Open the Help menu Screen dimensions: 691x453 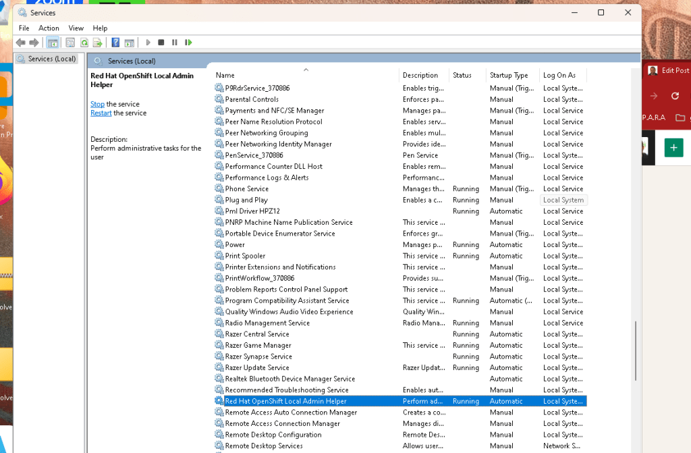[100, 28]
